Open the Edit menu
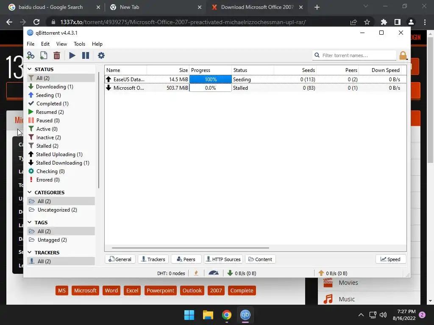 click(45, 44)
